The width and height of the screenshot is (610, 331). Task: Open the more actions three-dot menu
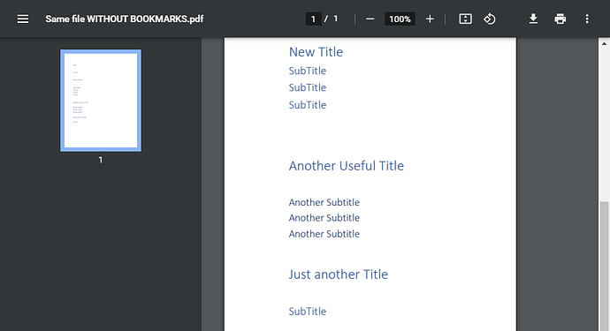(587, 19)
